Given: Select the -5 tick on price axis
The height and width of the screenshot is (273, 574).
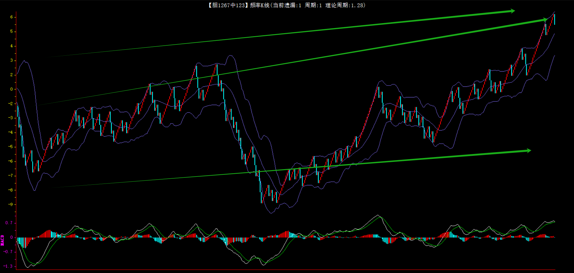Looking at the screenshot, I should (x=10, y=147).
